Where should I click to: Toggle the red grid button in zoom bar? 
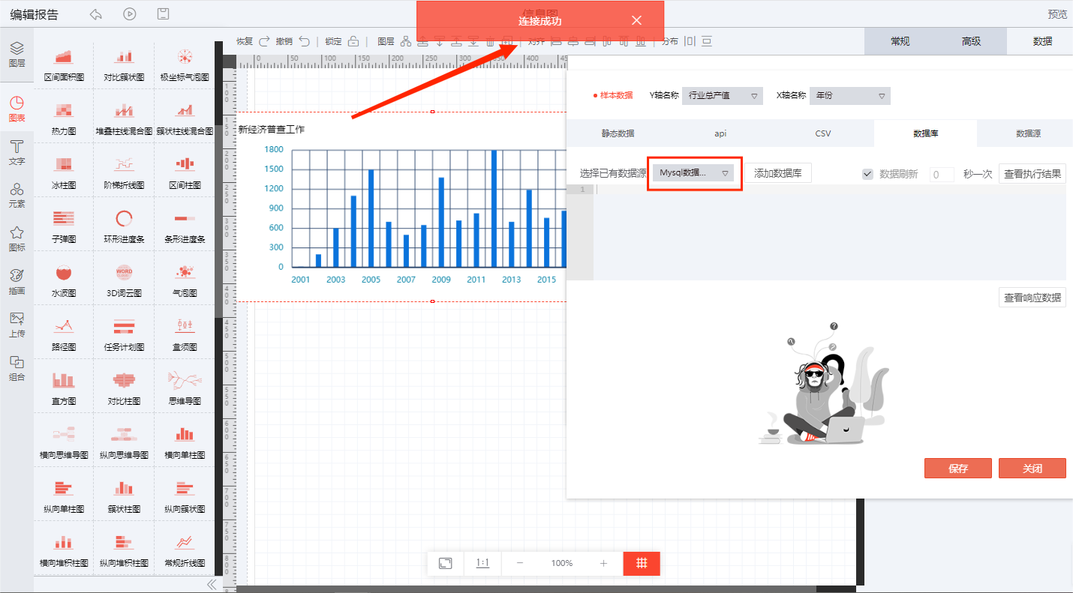click(x=642, y=563)
